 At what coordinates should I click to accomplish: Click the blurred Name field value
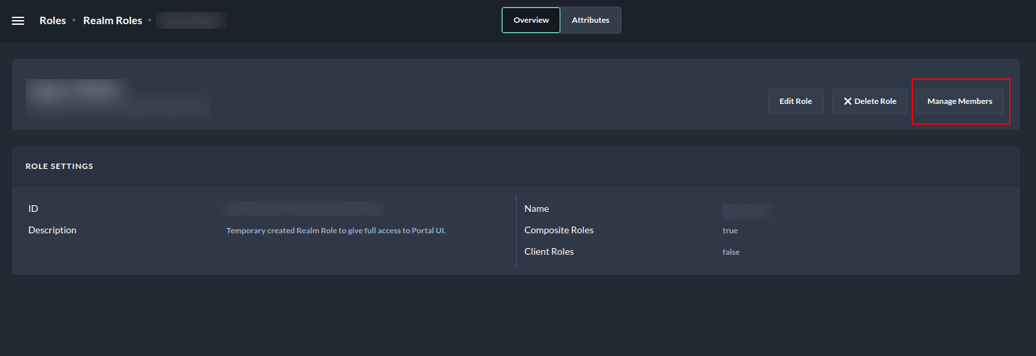pyautogui.click(x=747, y=211)
